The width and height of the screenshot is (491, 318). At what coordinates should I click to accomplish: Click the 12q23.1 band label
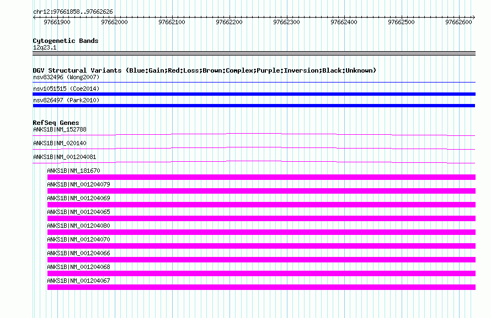point(45,47)
